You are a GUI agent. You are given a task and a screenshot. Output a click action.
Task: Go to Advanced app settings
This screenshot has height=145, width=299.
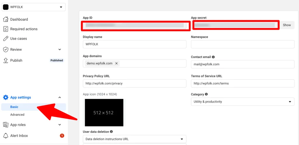[x=17, y=115]
